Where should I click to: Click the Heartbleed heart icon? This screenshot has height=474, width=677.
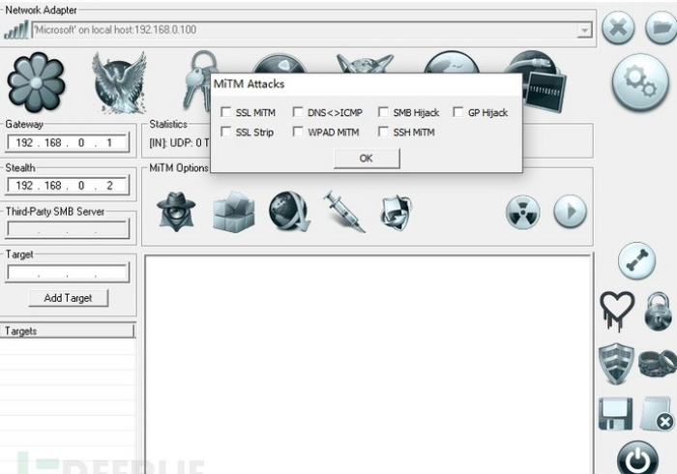[x=616, y=311]
